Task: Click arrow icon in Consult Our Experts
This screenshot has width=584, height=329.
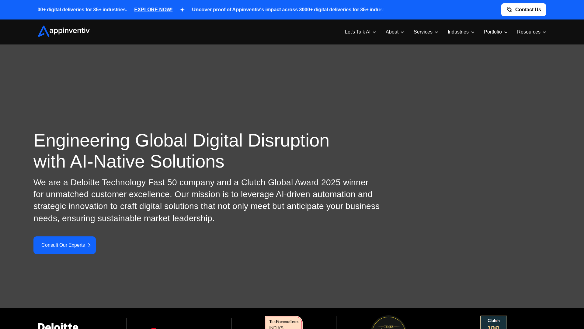Action: [89, 245]
